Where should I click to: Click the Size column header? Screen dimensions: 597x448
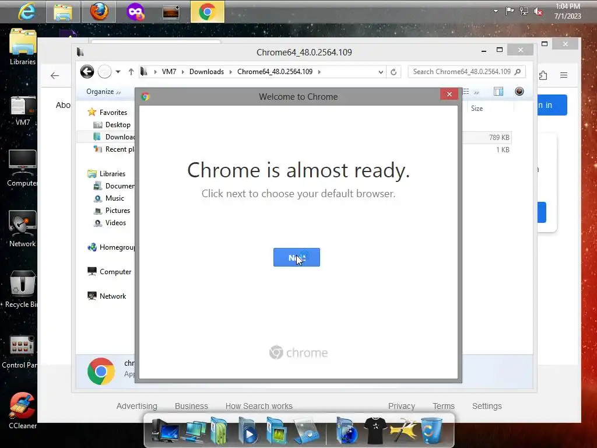[x=477, y=108]
